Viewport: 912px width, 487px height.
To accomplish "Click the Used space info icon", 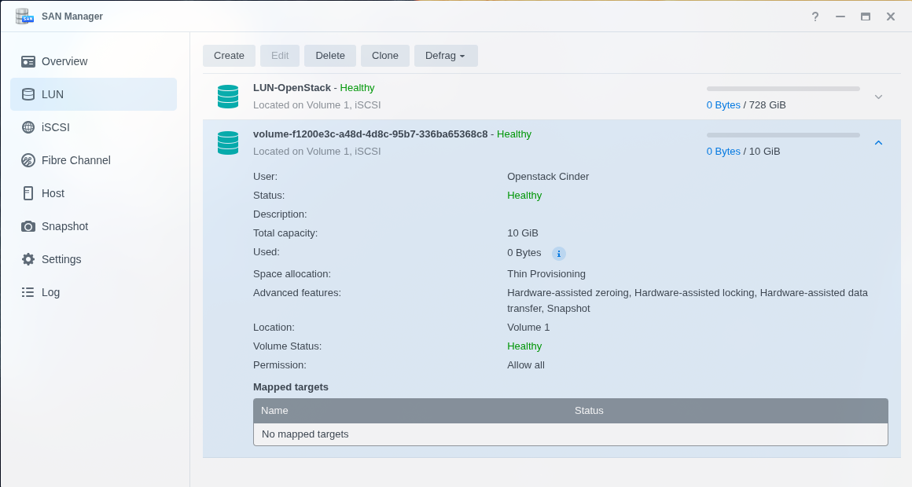I will point(558,254).
